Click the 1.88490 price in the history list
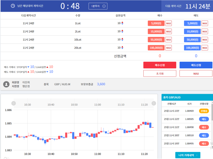213x159 pixels. click(189, 127)
